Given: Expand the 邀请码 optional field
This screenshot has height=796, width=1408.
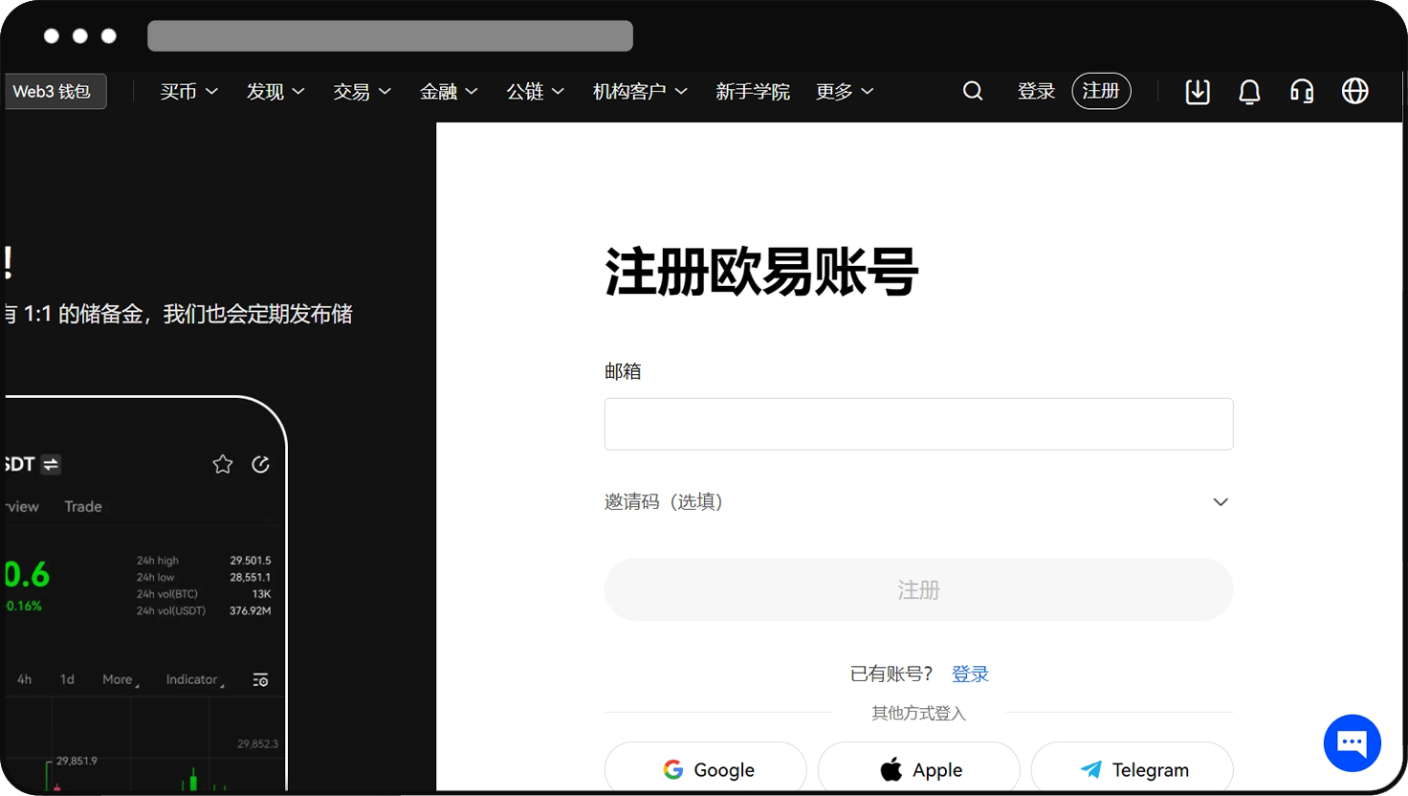Looking at the screenshot, I should click(1220, 501).
